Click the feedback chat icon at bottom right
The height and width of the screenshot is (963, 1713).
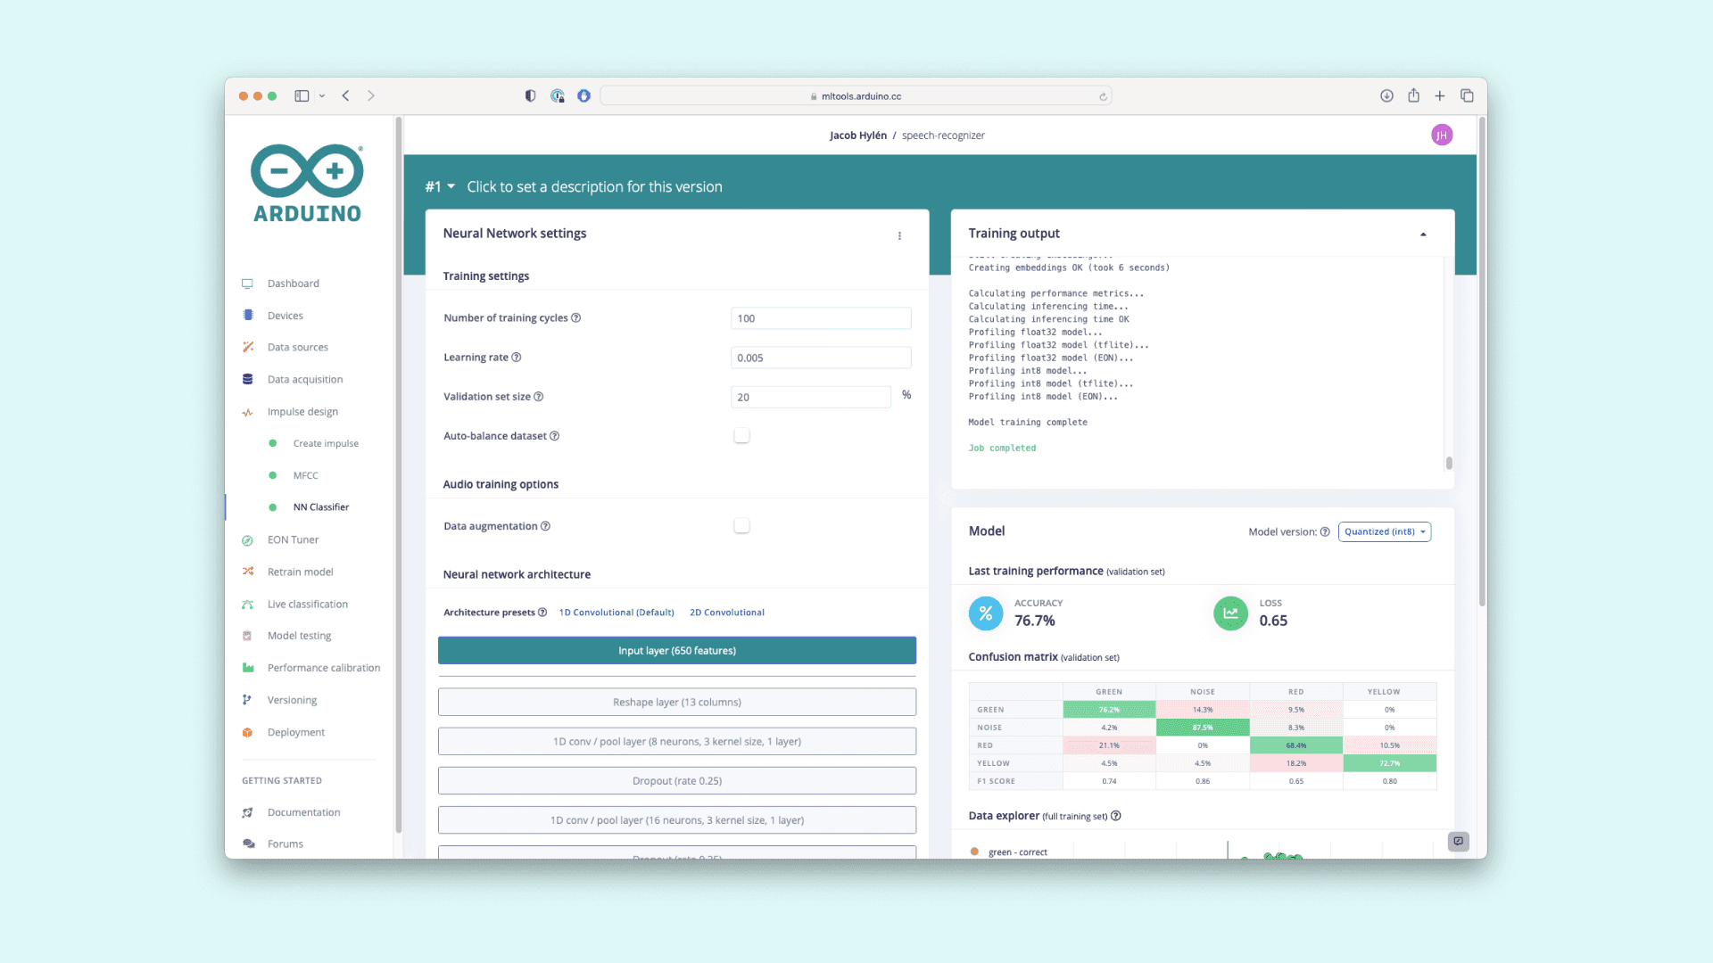pyautogui.click(x=1458, y=841)
